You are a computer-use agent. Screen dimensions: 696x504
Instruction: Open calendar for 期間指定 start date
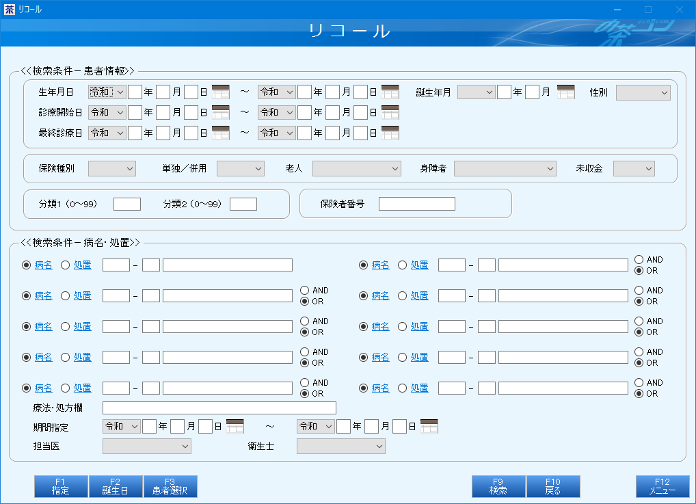(235, 426)
